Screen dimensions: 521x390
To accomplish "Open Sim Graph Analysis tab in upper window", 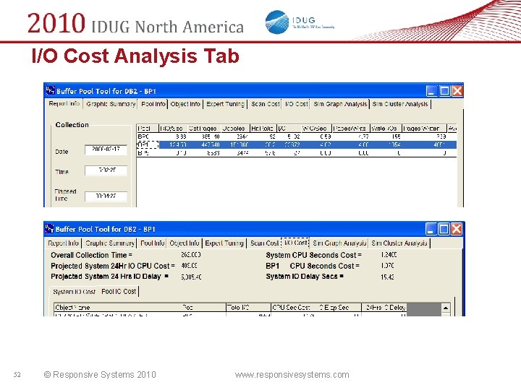I will [340, 104].
